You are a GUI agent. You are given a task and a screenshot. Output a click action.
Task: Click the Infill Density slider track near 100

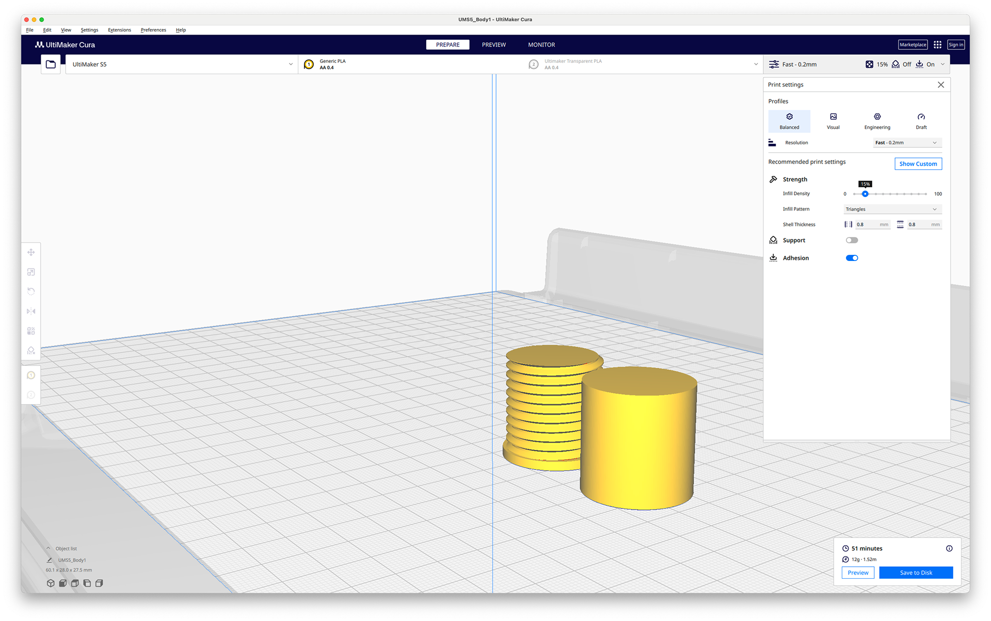click(x=925, y=194)
